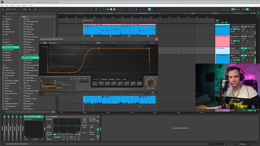Click the Tap tempo button
Viewport: 260px width, 146px height.
pos(3,9)
